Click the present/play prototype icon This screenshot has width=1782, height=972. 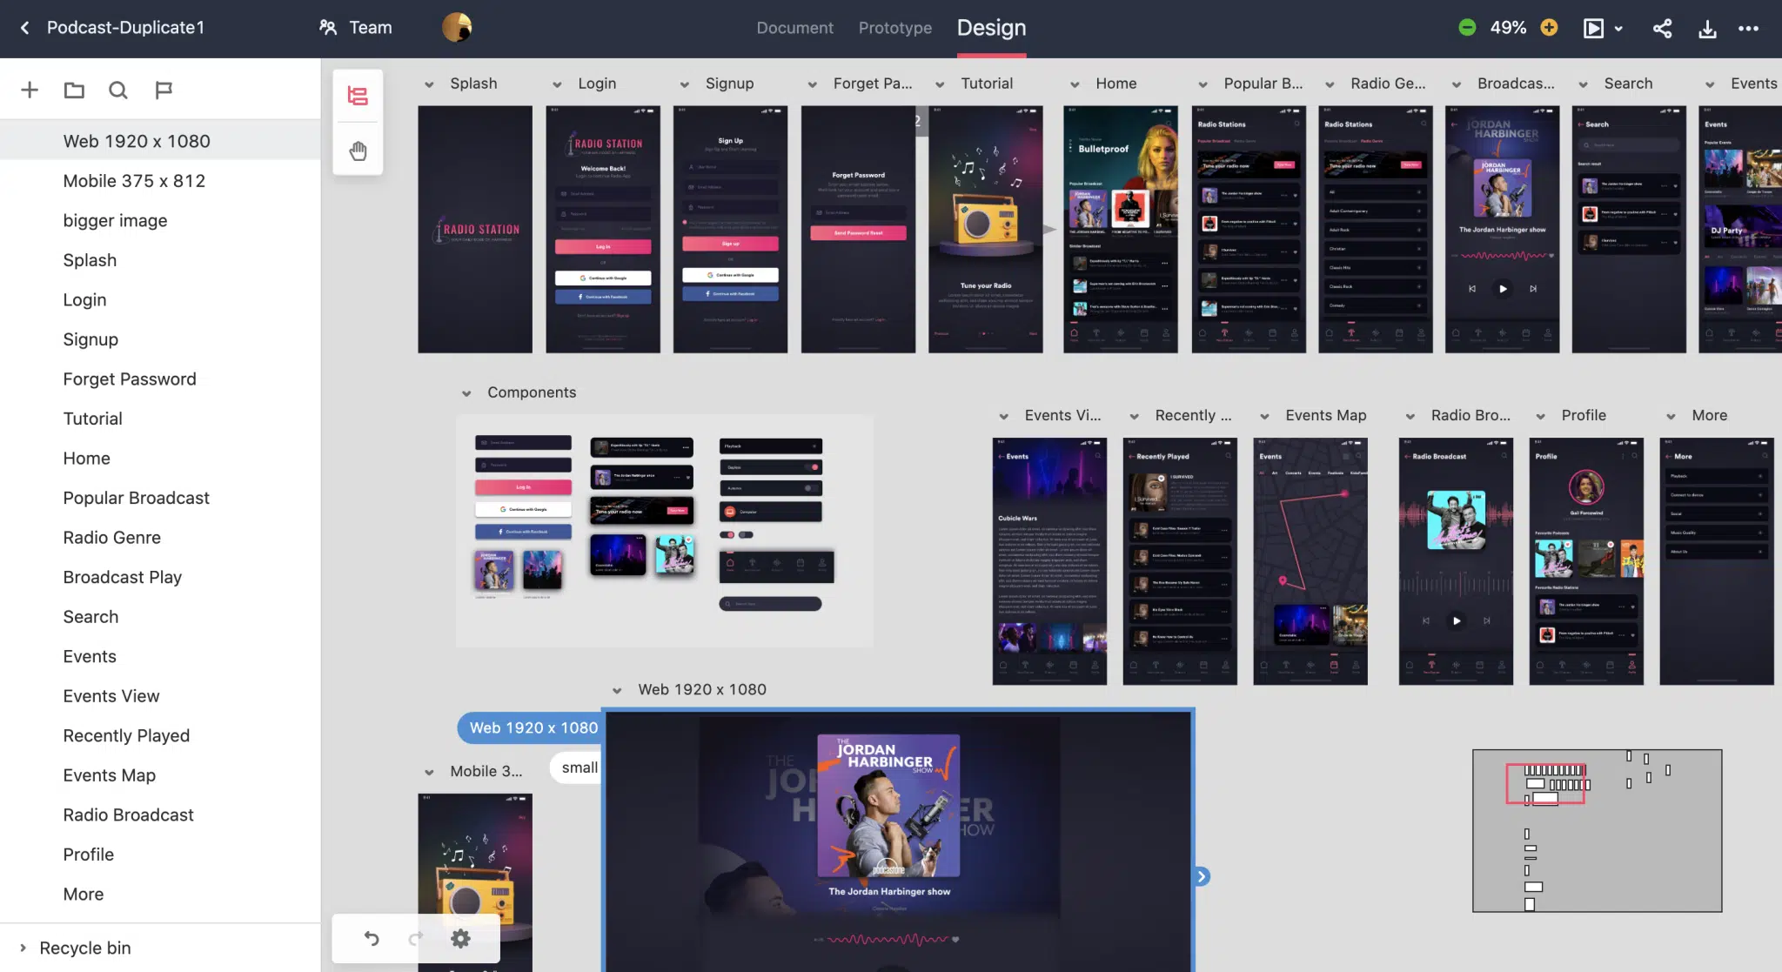(1595, 28)
